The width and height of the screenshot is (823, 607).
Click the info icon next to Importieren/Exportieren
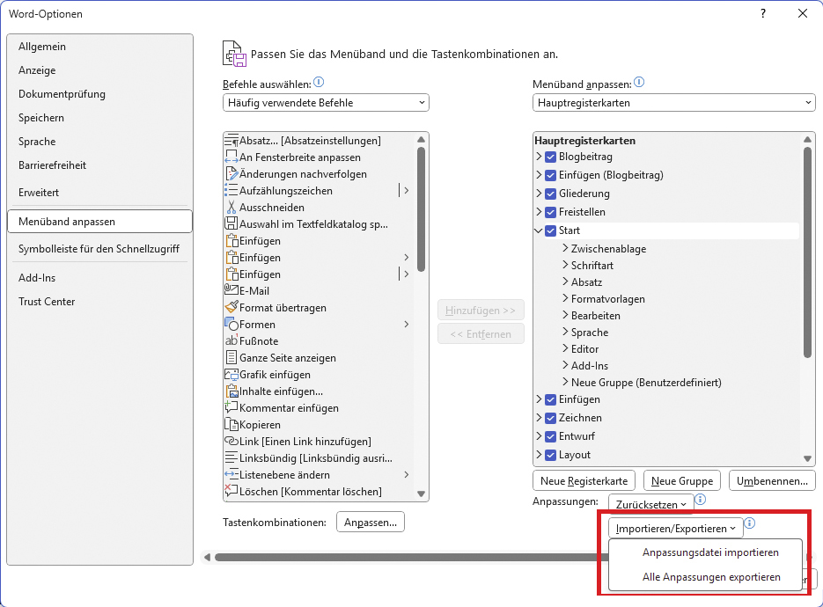click(750, 523)
